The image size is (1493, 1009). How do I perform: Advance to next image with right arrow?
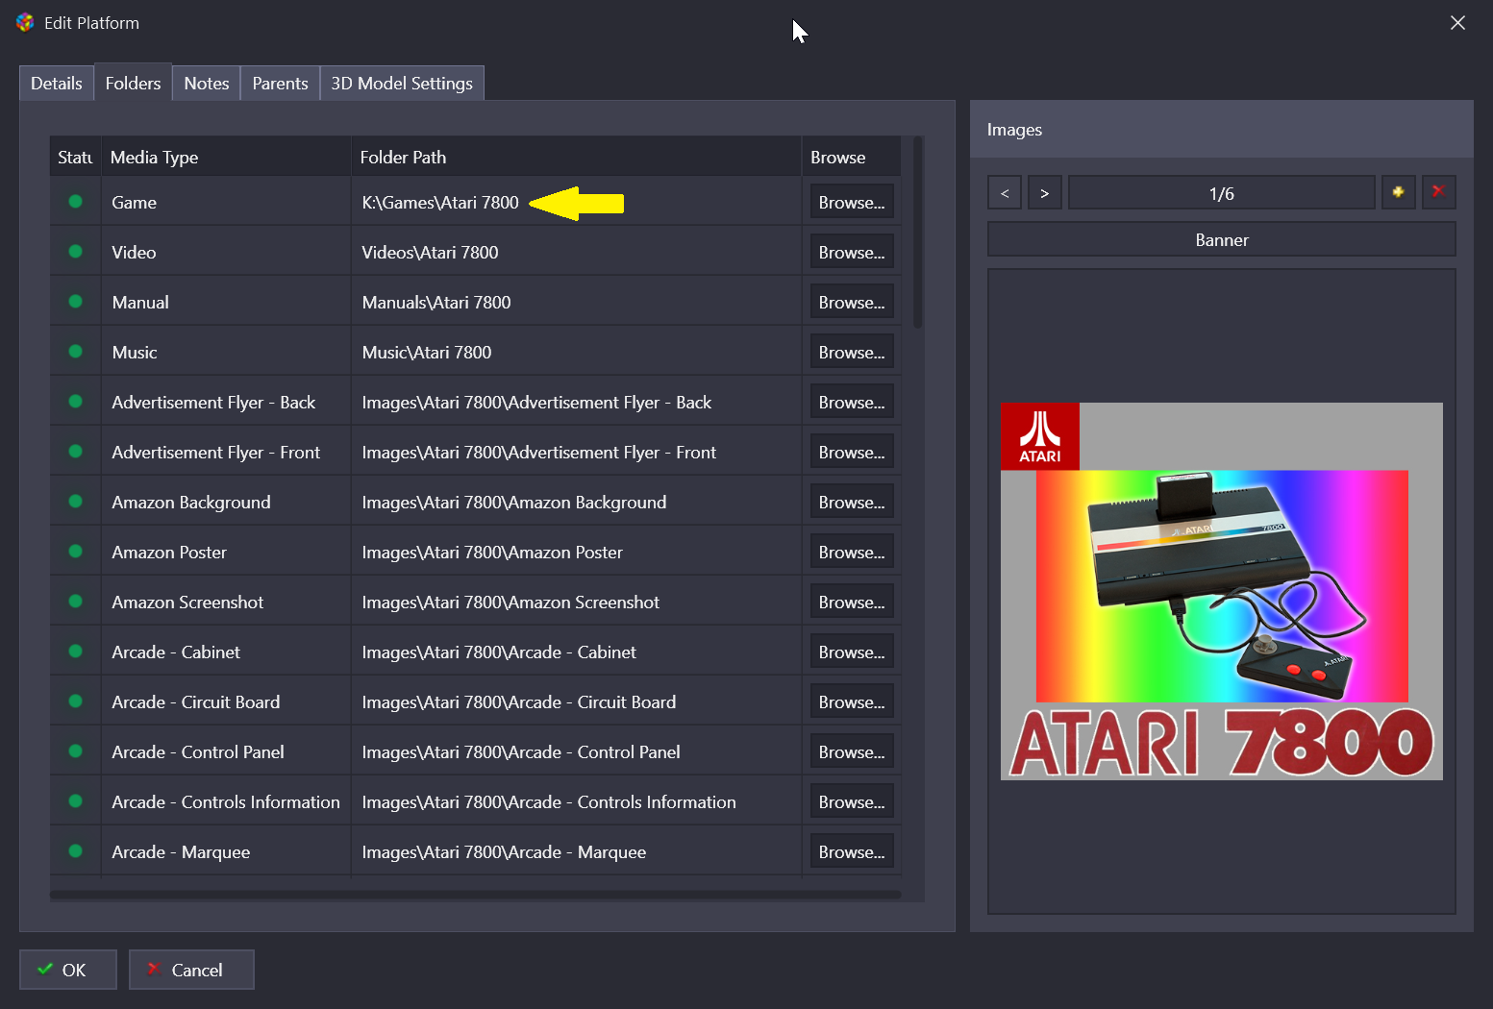1044,193
